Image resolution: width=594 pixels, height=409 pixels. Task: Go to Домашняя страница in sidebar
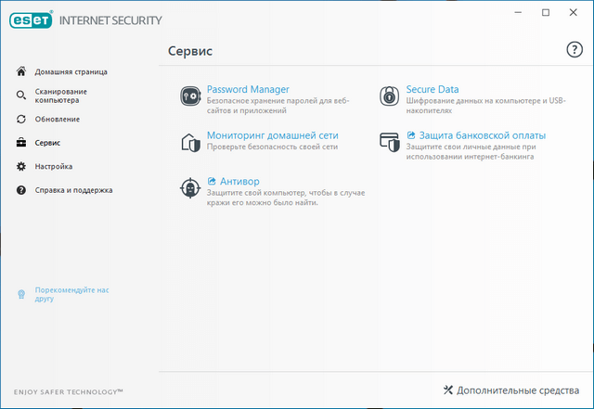pos(71,71)
